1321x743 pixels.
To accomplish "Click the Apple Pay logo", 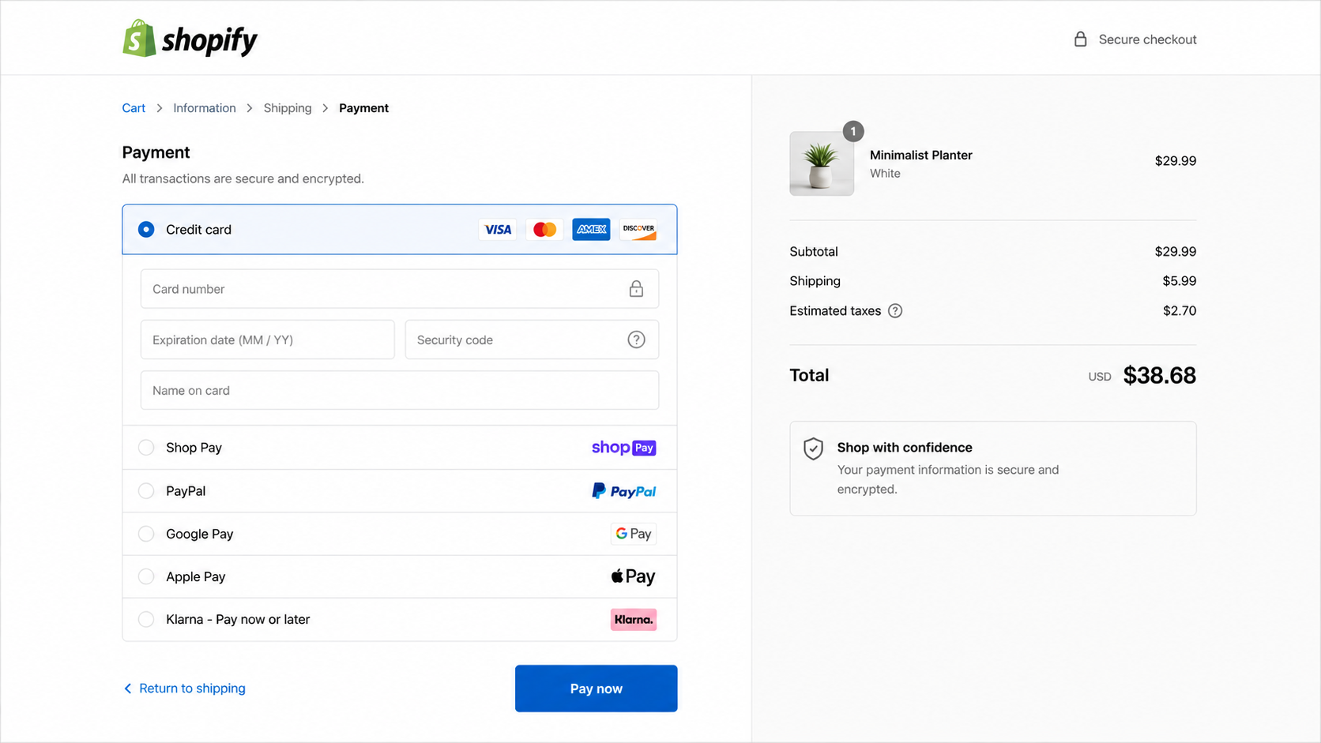I will (x=633, y=576).
